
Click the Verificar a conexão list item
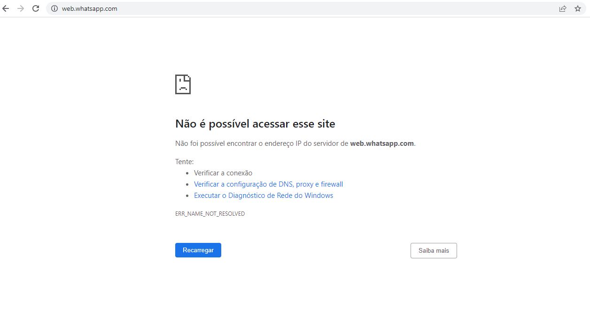(x=223, y=173)
